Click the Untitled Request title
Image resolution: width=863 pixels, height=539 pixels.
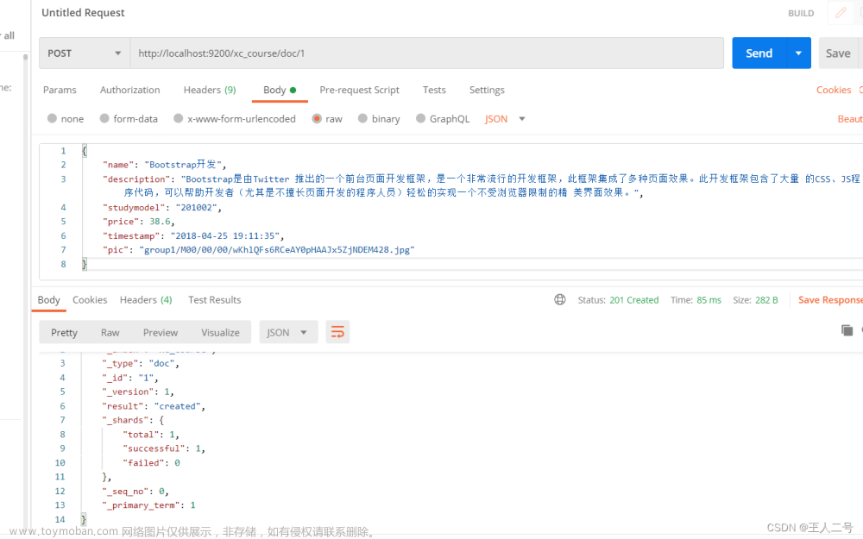pyautogui.click(x=83, y=13)
